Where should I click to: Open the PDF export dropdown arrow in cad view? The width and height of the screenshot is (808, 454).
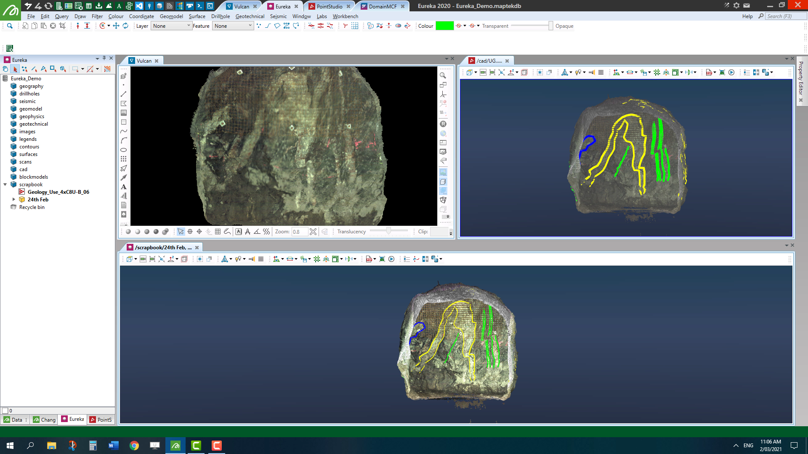pyautogui.click(x=715, y=72)
